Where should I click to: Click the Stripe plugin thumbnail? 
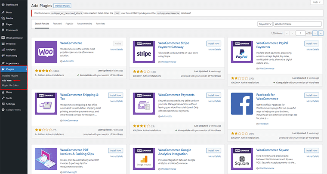point(144,52)
